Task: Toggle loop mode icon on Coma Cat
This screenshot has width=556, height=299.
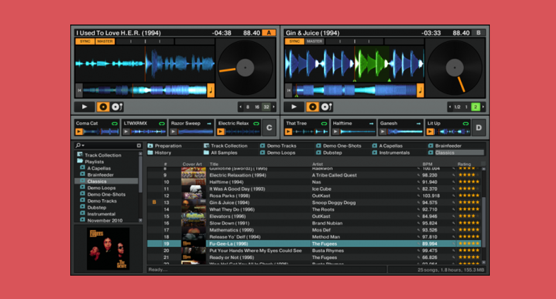Action: click(x=115, y=123)
